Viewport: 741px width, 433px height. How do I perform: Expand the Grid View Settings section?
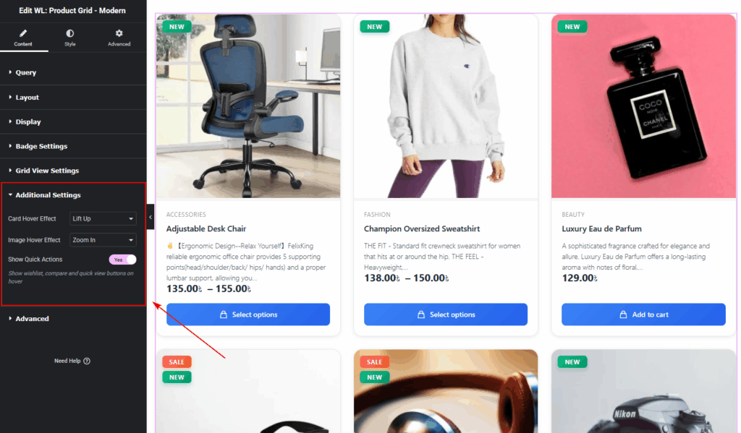point(73,171)
